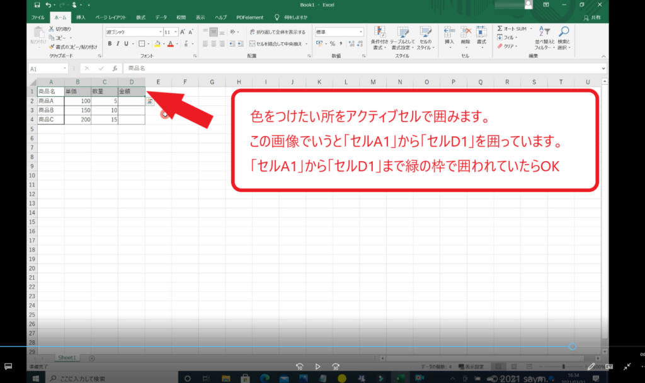The height and width of the screenshot is (383, 645).
Task: Click the Italic formatting button
Action: click(x=118, y=44)
